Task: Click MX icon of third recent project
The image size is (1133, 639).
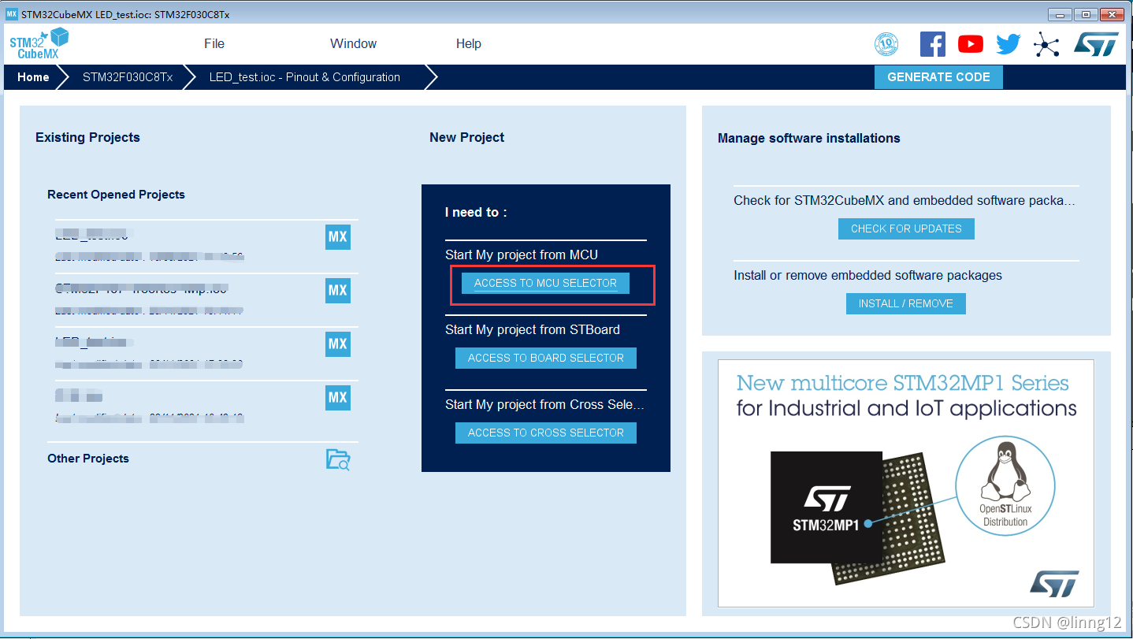Action: (x=338, y=344)
